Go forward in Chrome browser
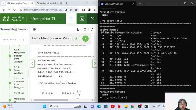 (9, 10)
